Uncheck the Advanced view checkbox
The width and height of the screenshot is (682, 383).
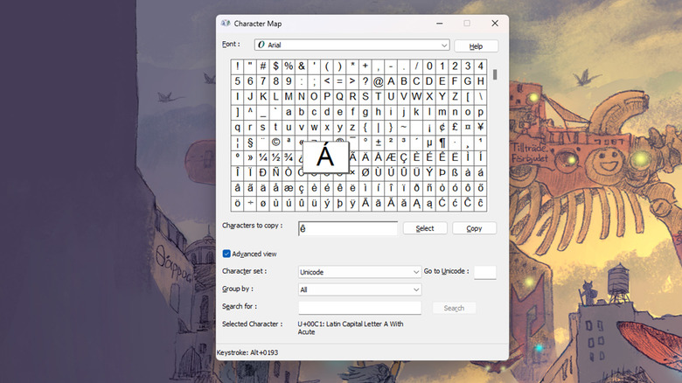point(226,254)
